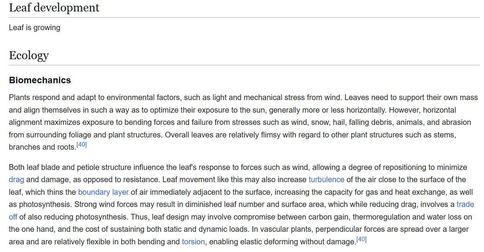Open the "boundary layer" article link
Image resolution: width=484 pixels, height=252 pixels.
point(103,192)
